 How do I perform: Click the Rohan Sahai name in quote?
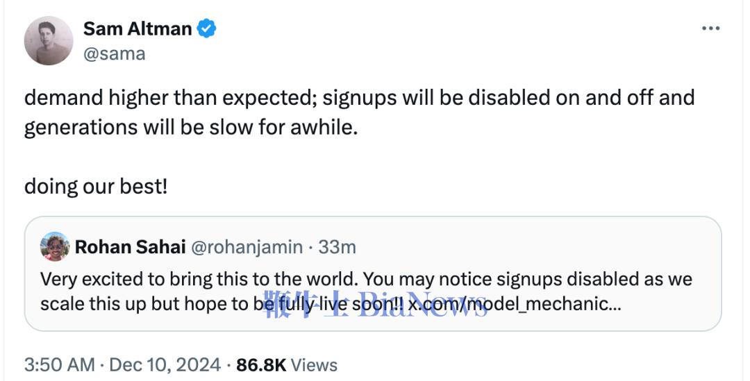pos(128,247)
